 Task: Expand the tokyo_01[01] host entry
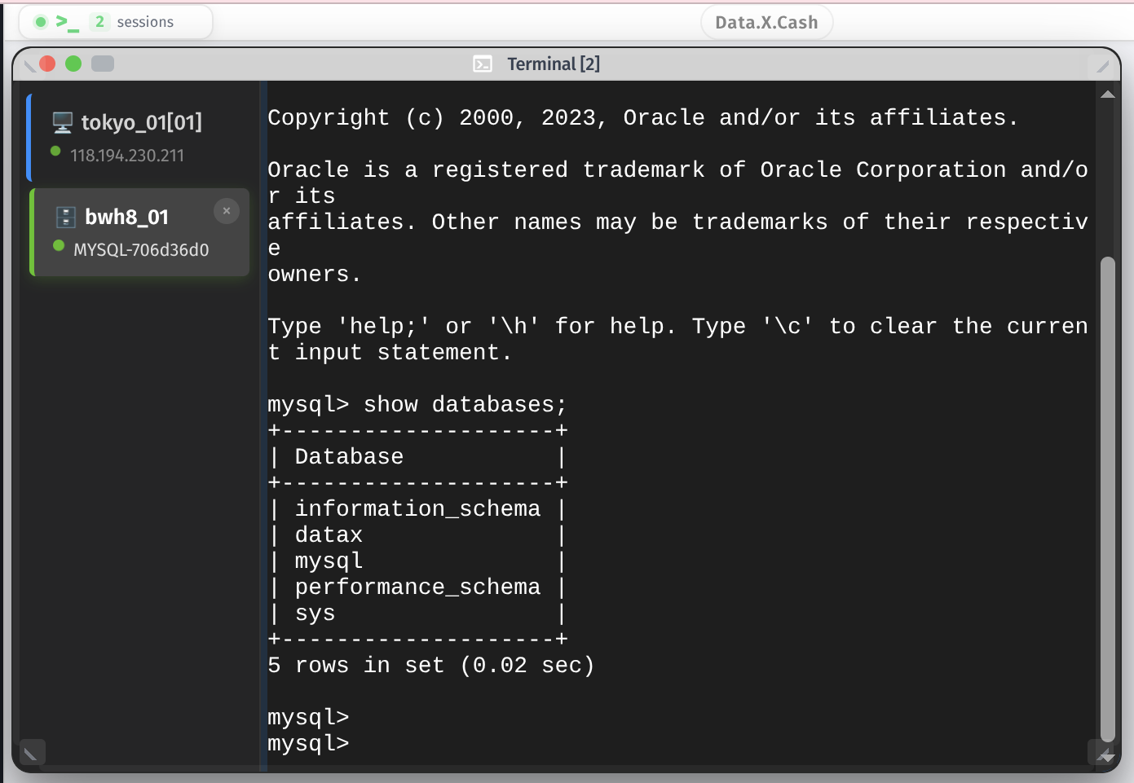pos(141,122)
